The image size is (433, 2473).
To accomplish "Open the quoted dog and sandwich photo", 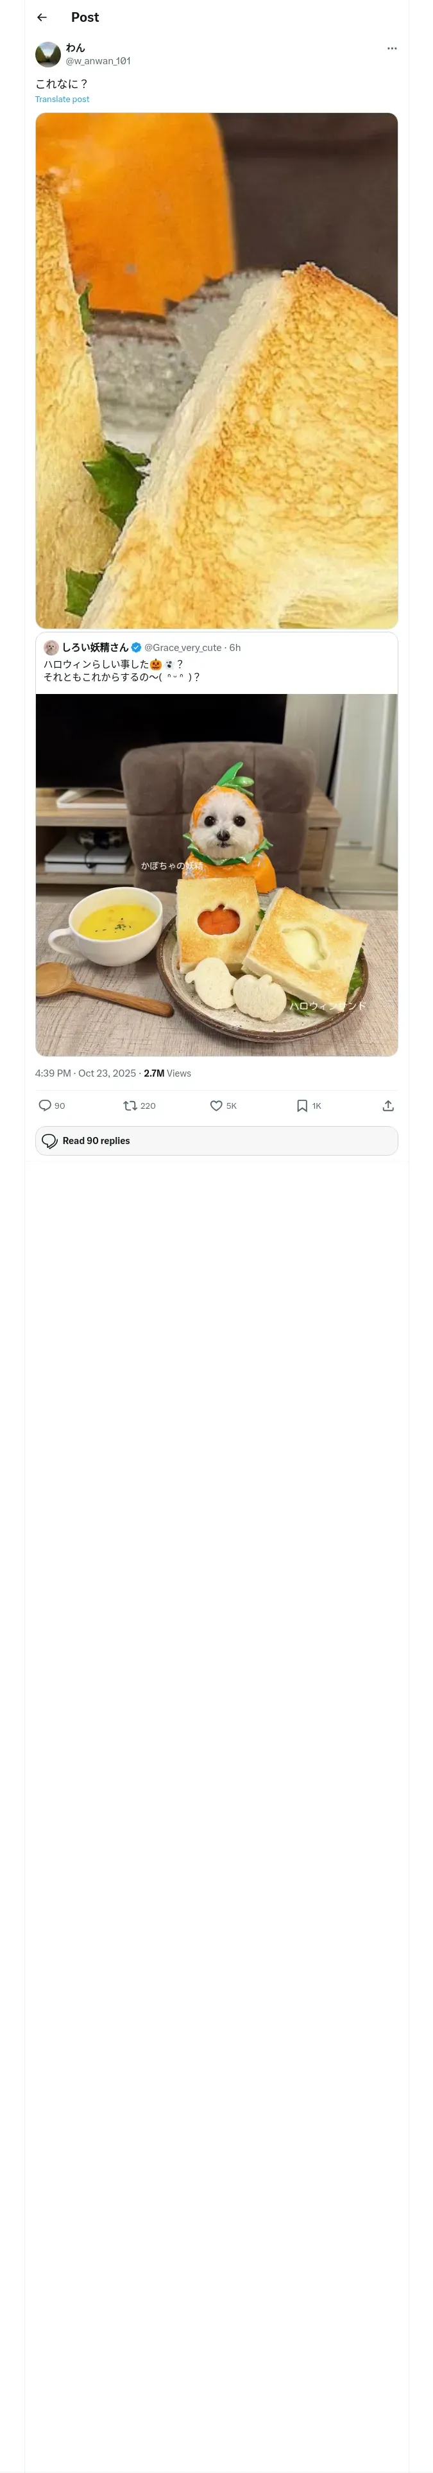I will pos(216,874).
